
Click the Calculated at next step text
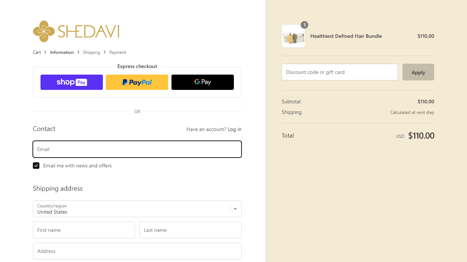coord(412,112)
